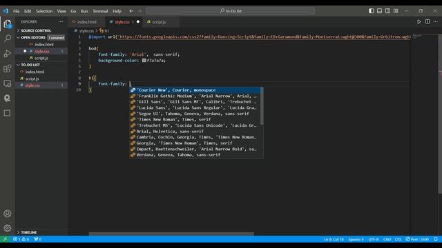Switch to the script.js editor tab
442x248 pixels.
click(161, 22)
